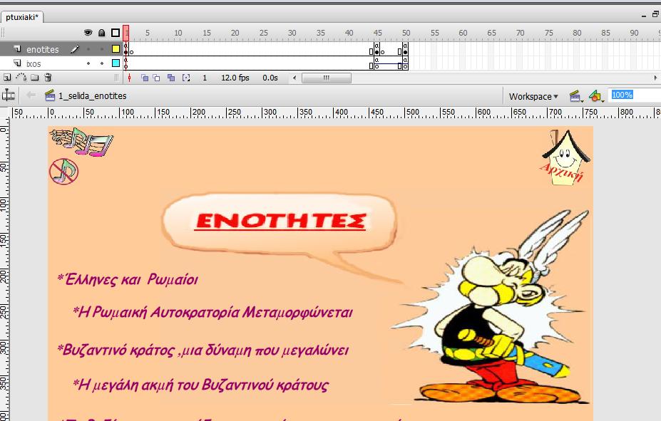Click the Center Frame icon
Screen dimensions: 661x421
(129, 78)
